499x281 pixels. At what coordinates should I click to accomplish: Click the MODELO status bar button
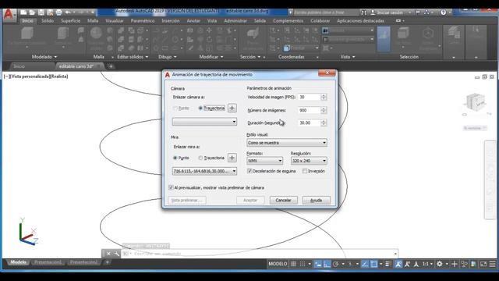278,264
